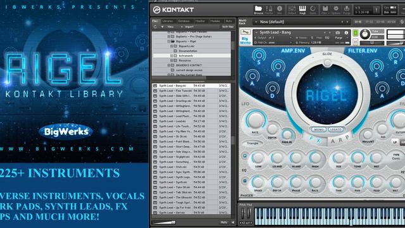Open instrument edit wrench icon
This screenshot has width=405, height=228.
pos(245,32)
